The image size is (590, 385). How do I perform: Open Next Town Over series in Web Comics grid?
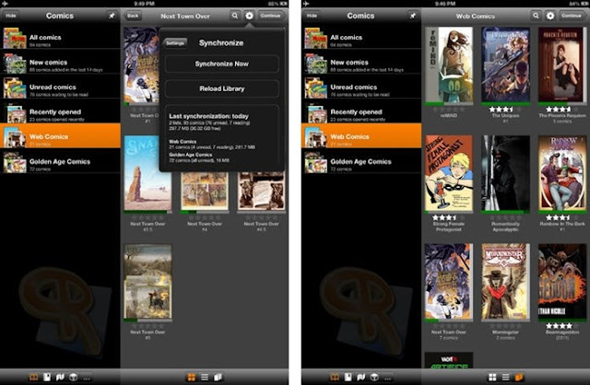[449, 282]
